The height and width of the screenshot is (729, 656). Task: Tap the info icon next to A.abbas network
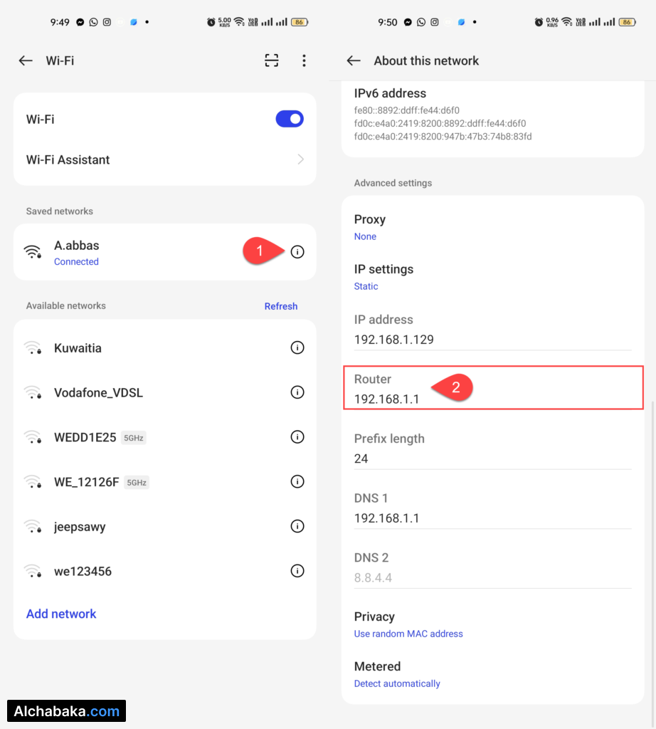point(297,251)
